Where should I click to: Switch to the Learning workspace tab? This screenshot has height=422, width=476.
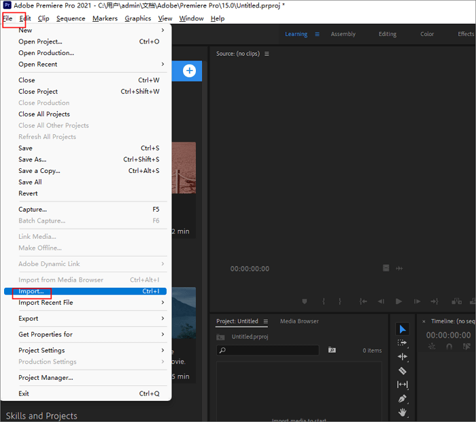pos(296,34)
